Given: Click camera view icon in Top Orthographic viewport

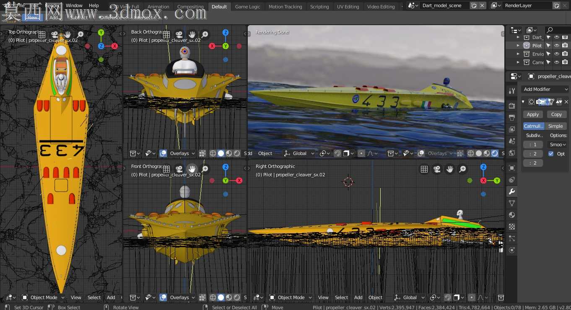Looking at the screenshot, I should pos(55,34).
